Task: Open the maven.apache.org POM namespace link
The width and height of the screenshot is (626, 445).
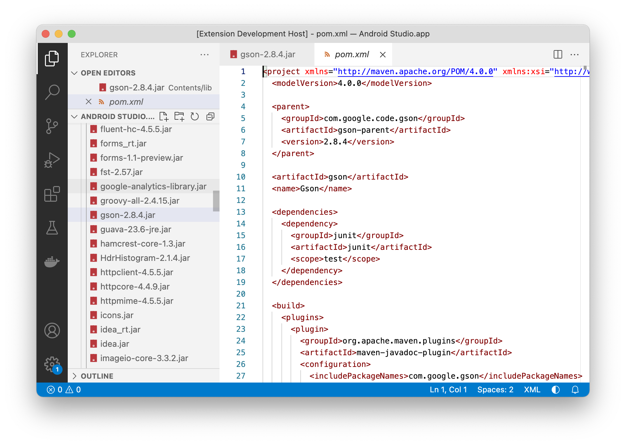Action: pyautogui.click(x=415, y=72)
